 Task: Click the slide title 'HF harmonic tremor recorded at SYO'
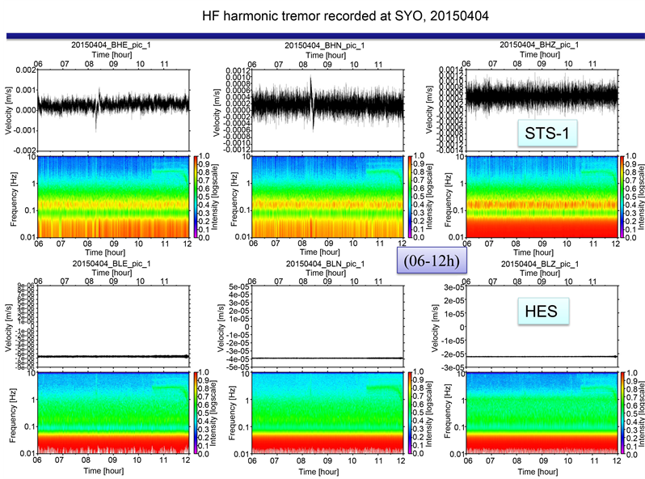[x=322, y=15]
